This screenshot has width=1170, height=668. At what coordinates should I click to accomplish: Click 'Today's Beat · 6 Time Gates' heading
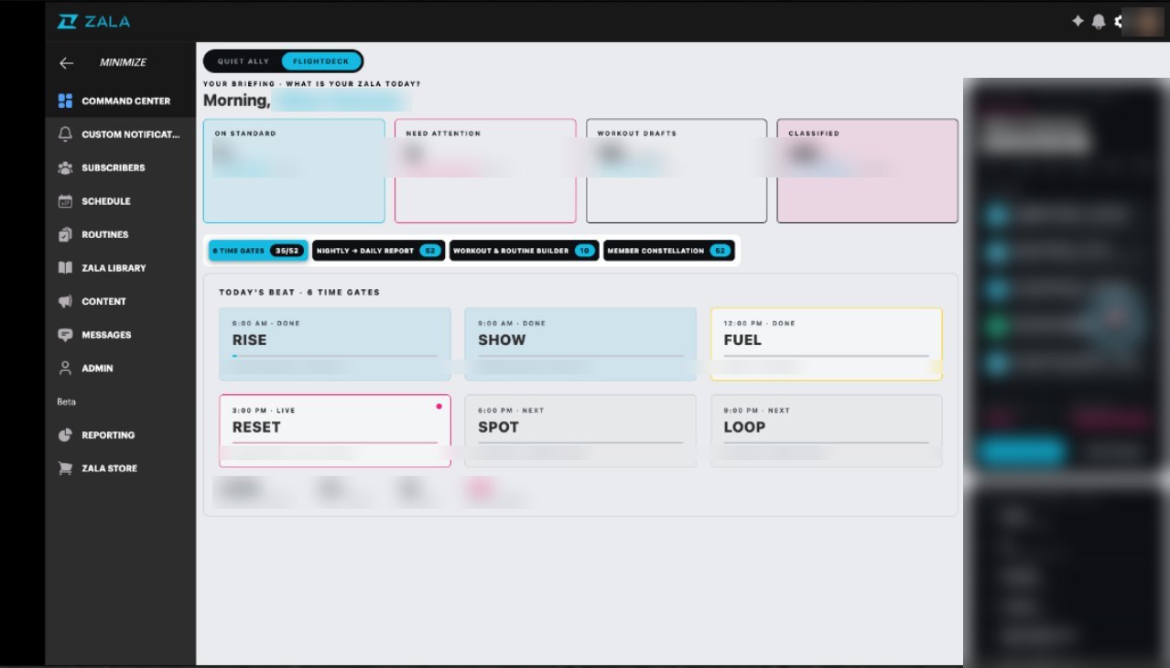click(299, 293)
